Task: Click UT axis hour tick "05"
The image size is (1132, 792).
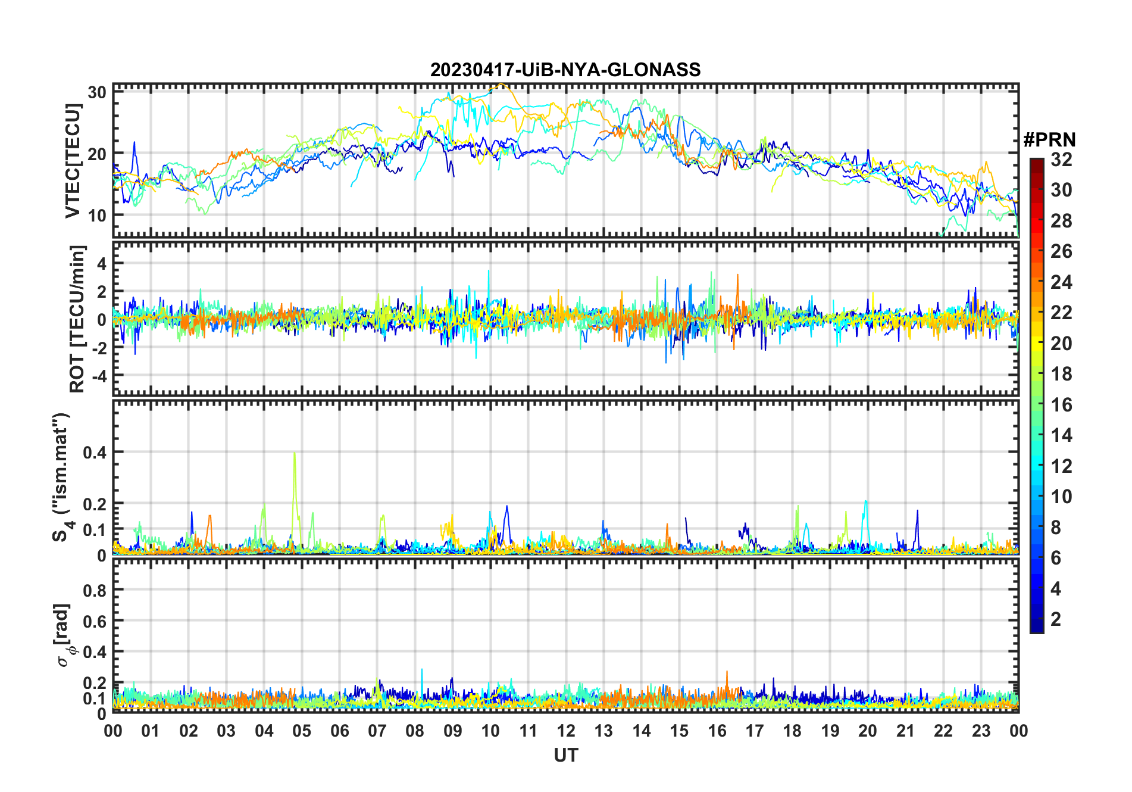Action: point(302,731)
